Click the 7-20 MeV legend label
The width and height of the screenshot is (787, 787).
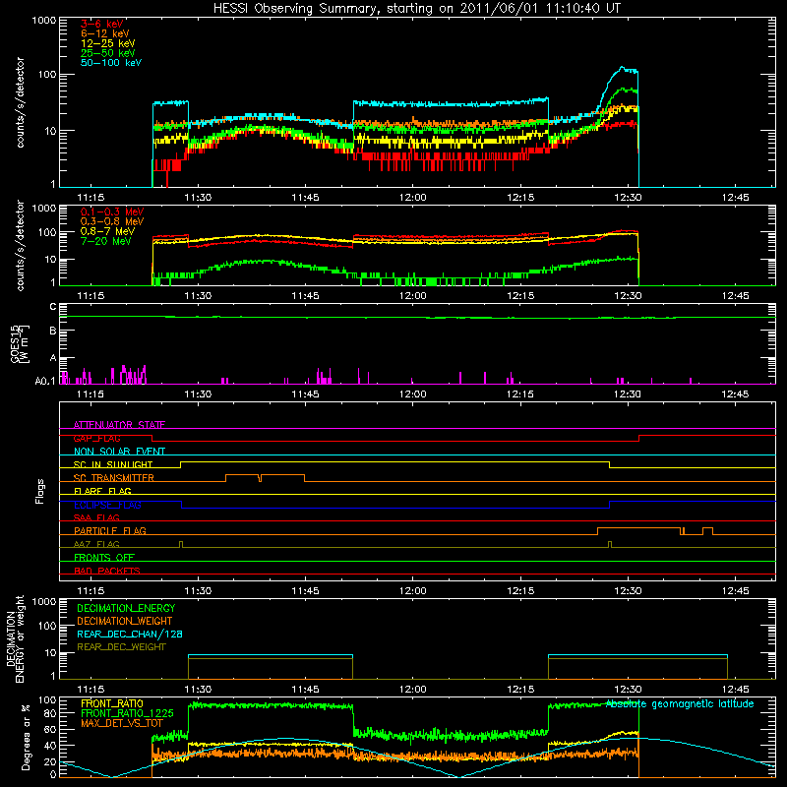click(x=106, y=241)
